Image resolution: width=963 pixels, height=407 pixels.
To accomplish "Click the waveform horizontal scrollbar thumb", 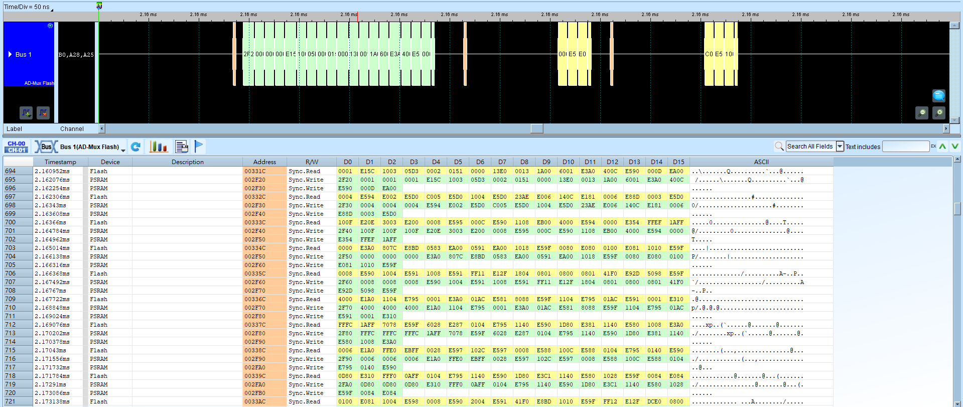I will tap(537, 128).
